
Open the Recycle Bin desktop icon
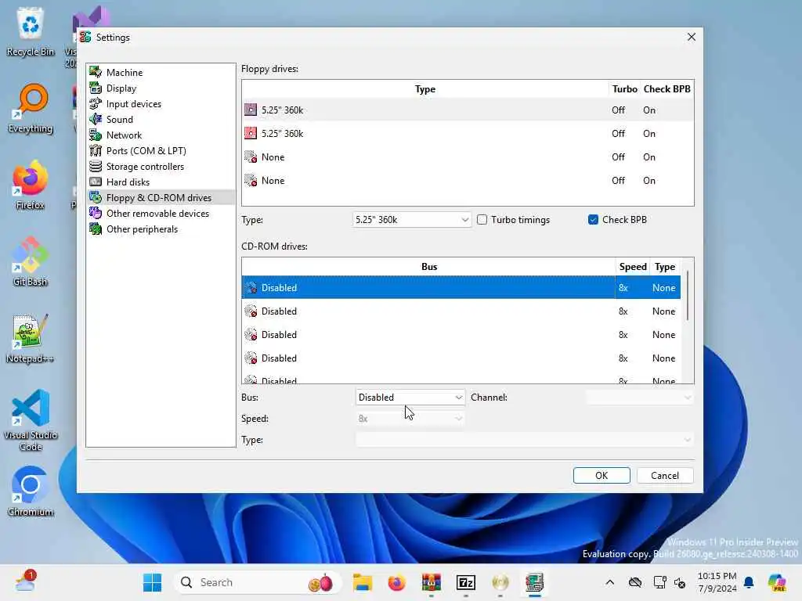tap(31, 31)
